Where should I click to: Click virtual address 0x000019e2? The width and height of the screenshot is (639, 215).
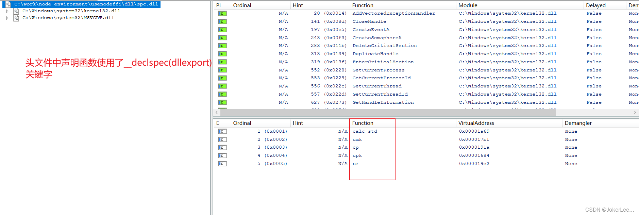point(474,164)
